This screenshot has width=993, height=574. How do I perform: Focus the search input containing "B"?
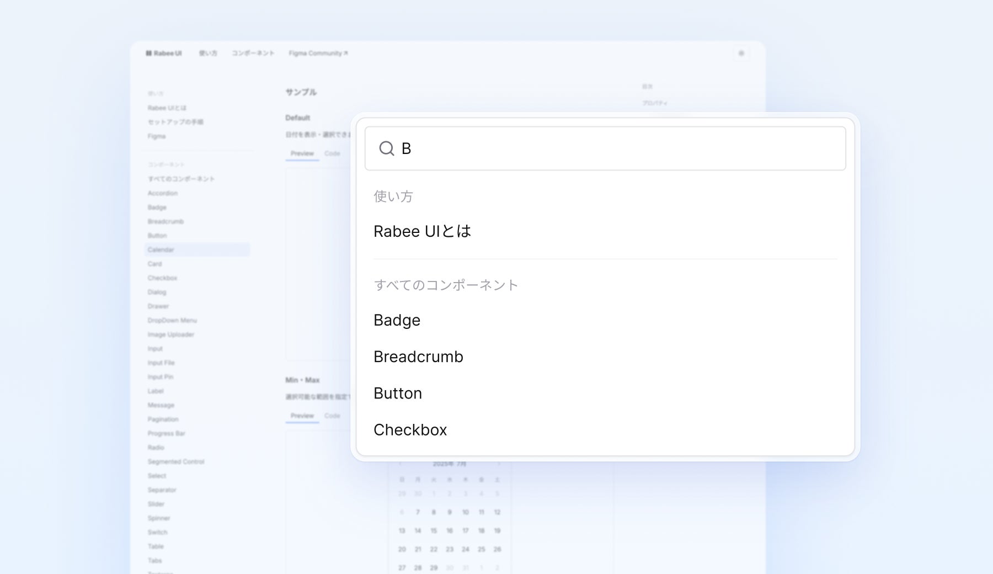[x=605, y=148]
